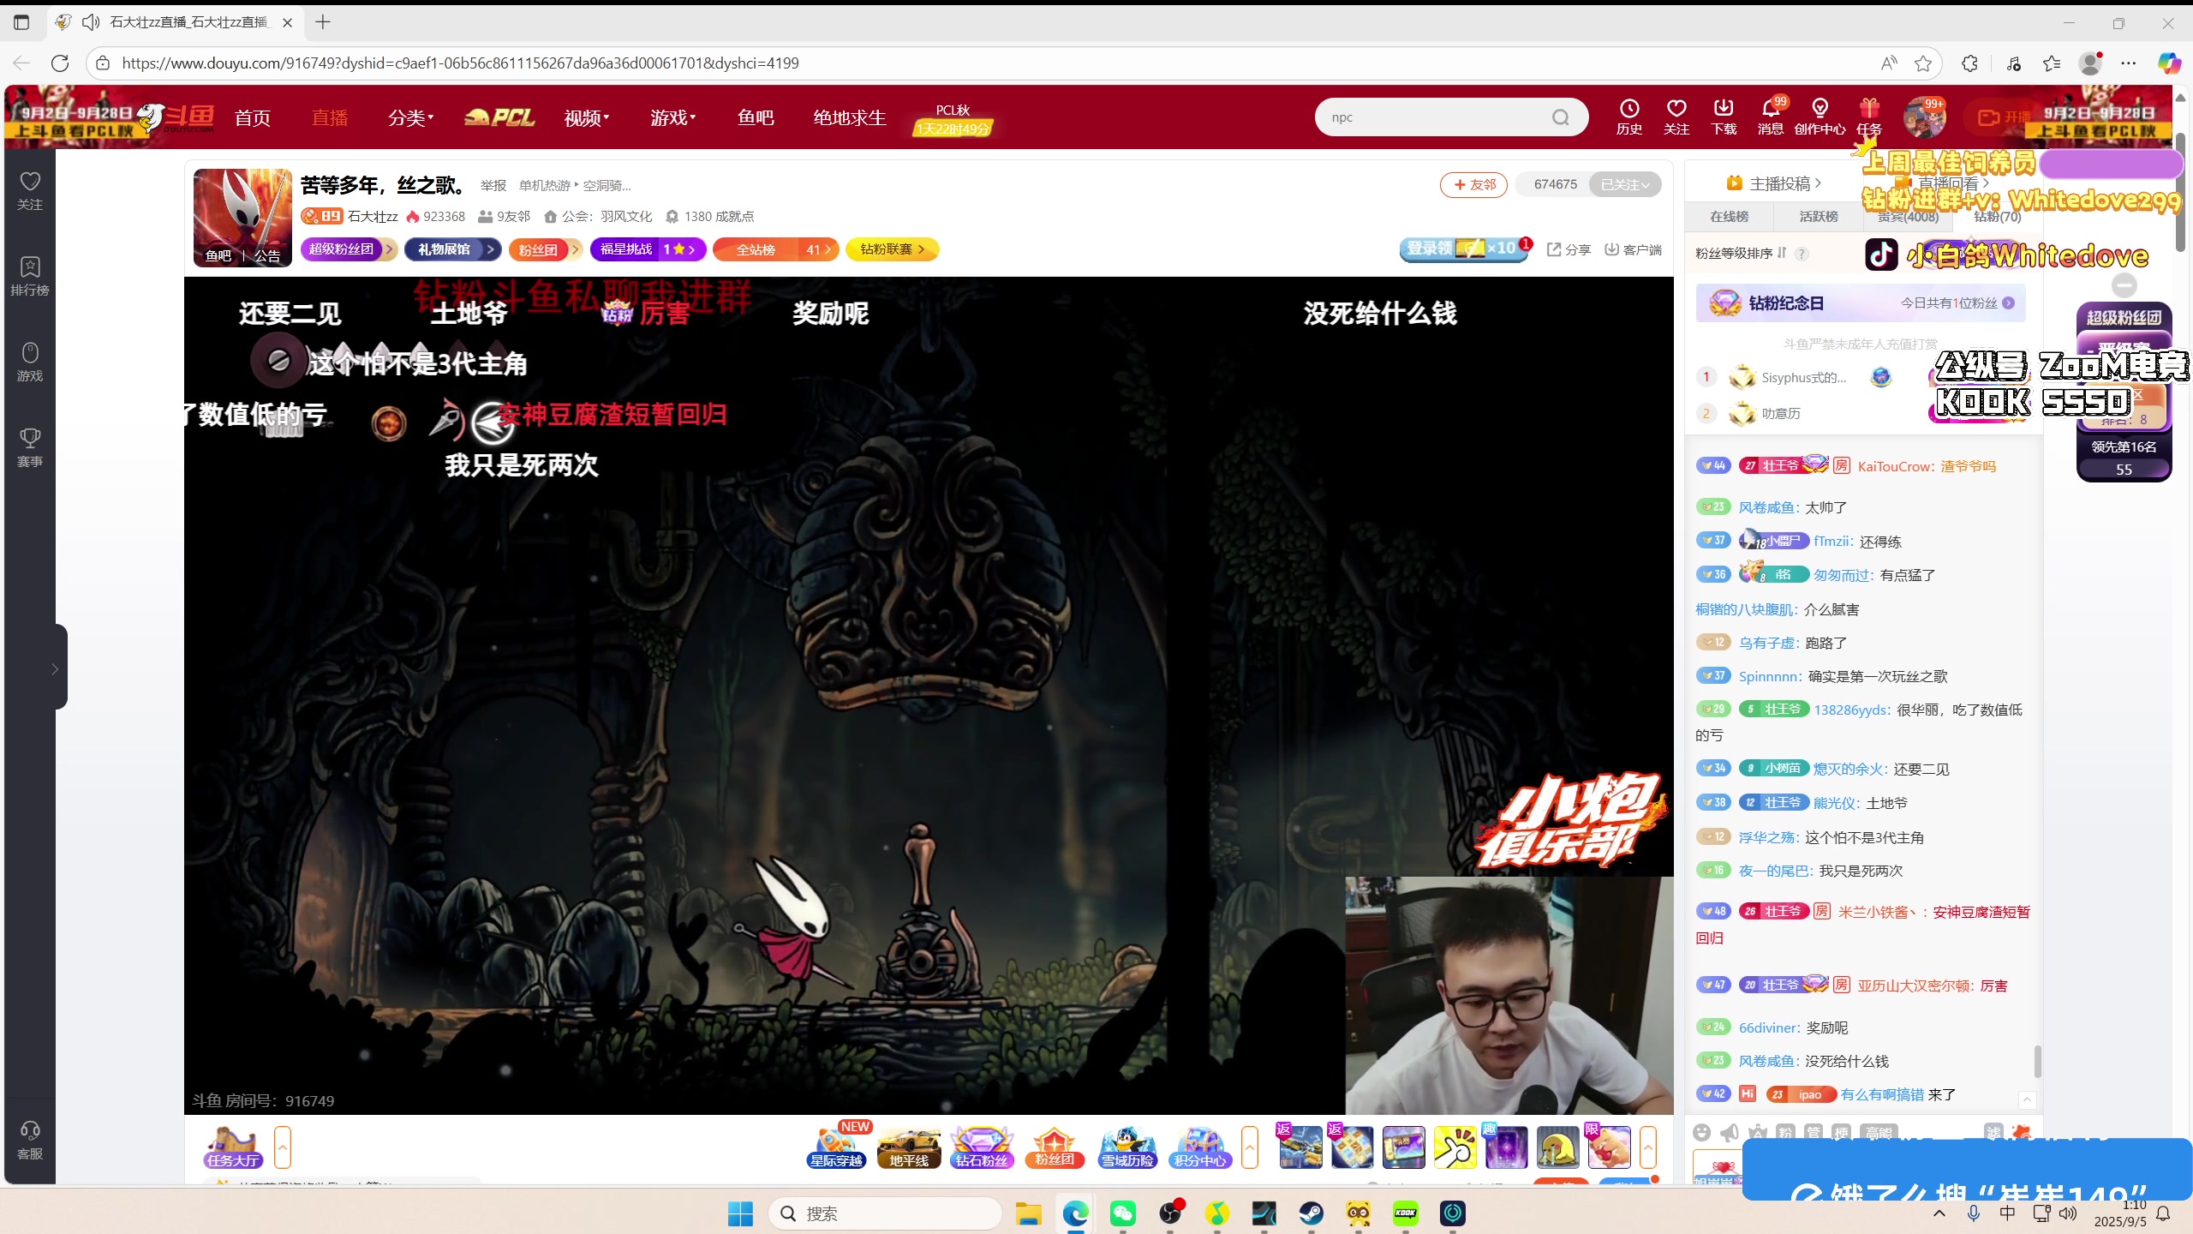Toggle the 梗 chat filter button
2193x1234 pixels.
click(x=1841, y=1132)
